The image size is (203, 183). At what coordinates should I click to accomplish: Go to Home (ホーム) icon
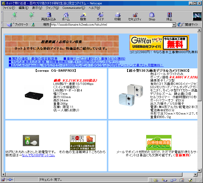(x=66, y=17)
